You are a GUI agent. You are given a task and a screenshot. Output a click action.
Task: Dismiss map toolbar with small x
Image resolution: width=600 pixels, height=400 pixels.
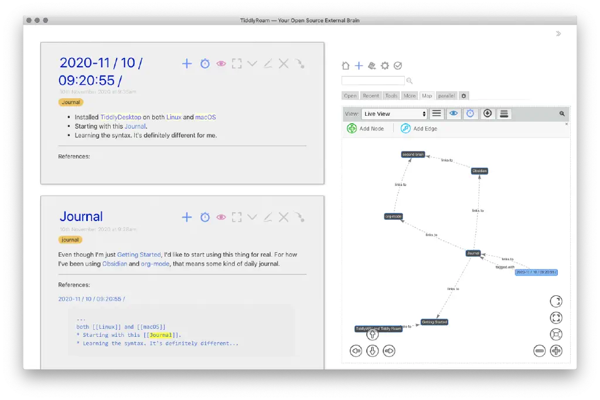[x=567, y=124]
